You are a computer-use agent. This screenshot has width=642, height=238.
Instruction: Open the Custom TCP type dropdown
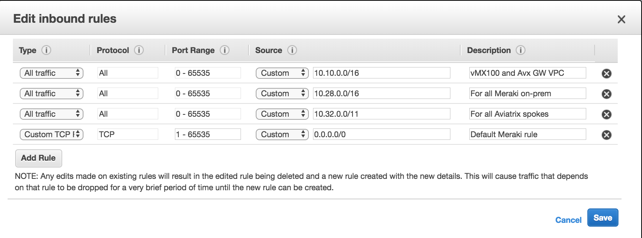[52, 135]
